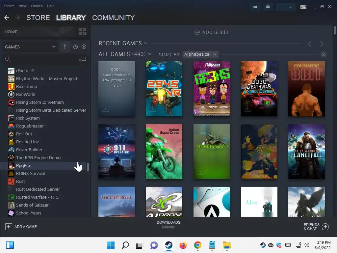
Task: Collapse the All Games shelf chevron
Action: (x=323, y=54)
